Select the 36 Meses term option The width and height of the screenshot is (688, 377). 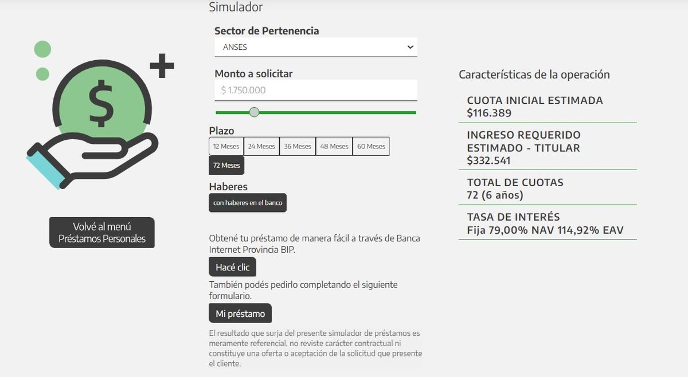298,146
